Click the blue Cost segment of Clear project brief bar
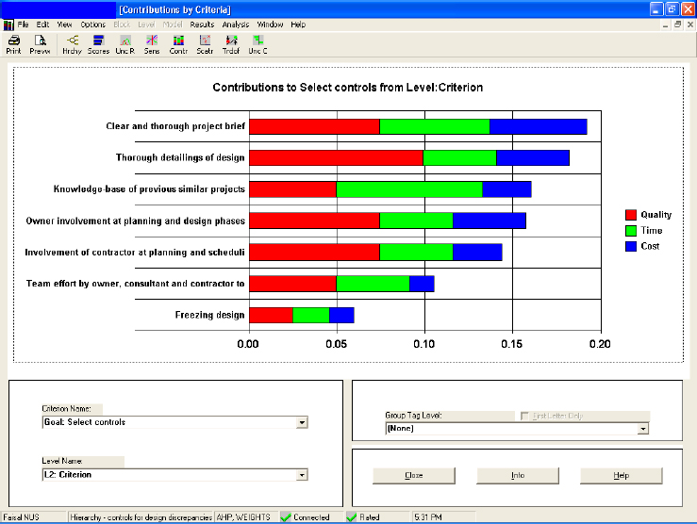 pos(539,126)
